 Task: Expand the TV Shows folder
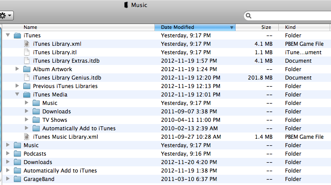(x=27, y=120)
